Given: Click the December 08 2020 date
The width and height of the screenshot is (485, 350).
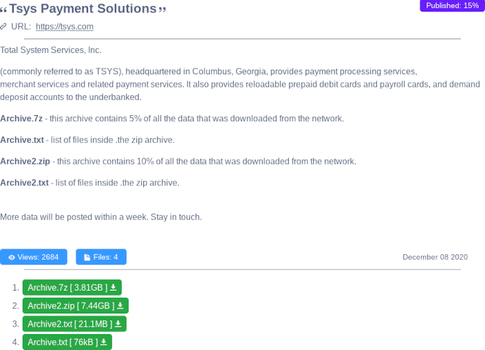Looking at the screenshot, I should (x=435, y=257).
